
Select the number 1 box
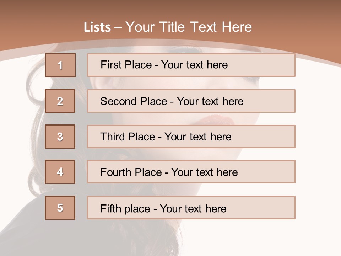pos(60,65)
